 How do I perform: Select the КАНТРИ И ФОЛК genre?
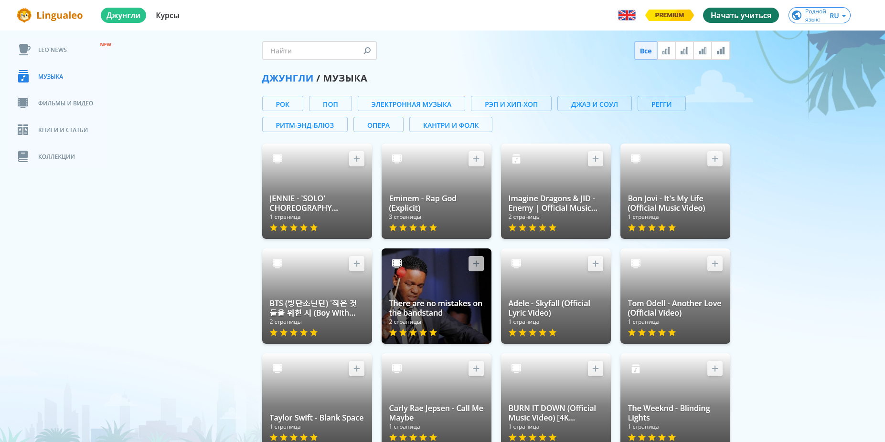click(451, 125)
